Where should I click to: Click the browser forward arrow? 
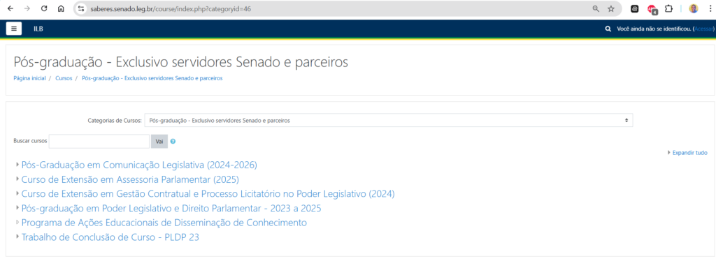click(27, 8)
